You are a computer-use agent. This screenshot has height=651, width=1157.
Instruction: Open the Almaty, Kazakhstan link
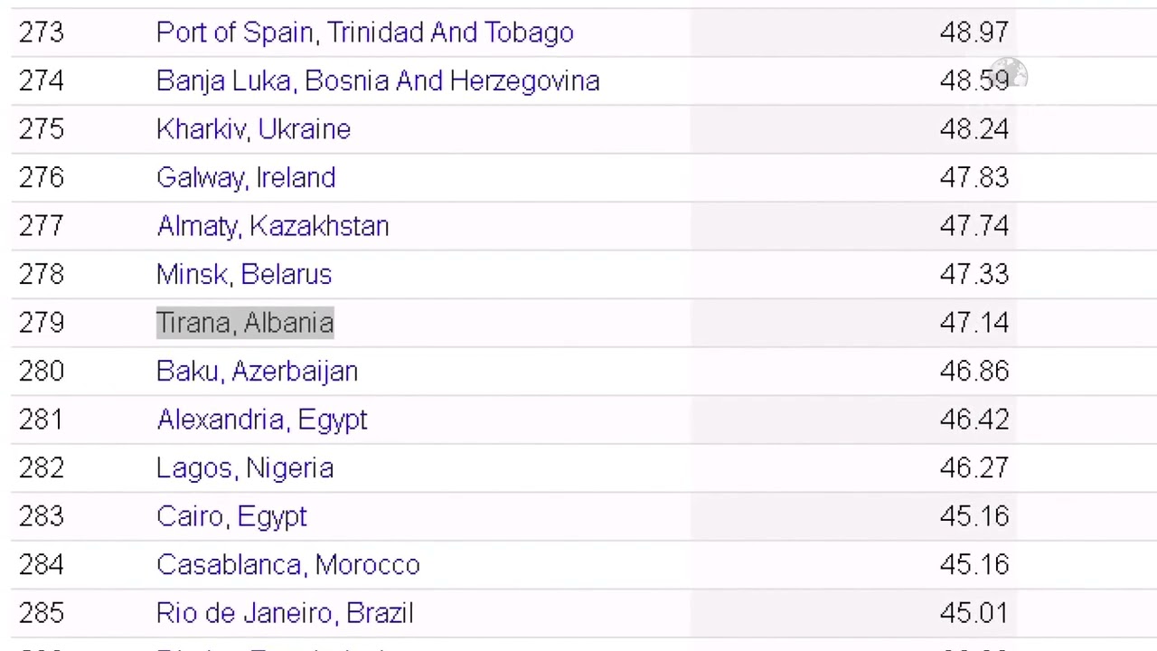click(x=272, y=226)
